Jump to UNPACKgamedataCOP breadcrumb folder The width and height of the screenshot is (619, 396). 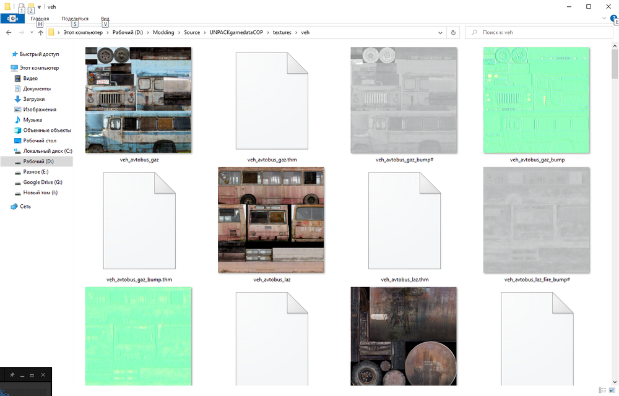click(x=235, y=32)
